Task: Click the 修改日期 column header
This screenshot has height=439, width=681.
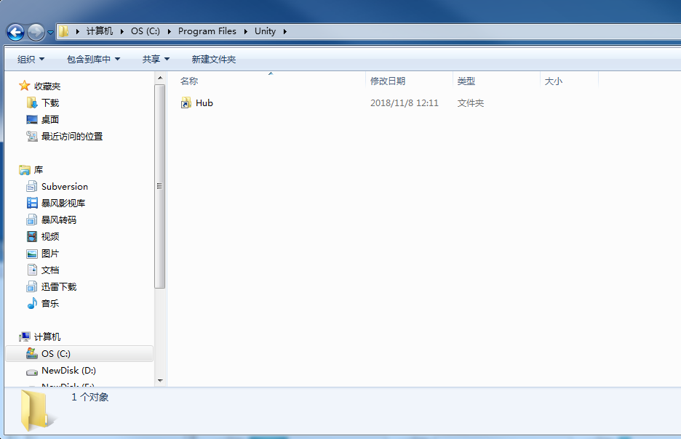Action: tap(390, 81)
